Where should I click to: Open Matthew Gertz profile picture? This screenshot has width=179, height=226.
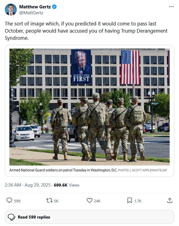click(x=11, y=10)
